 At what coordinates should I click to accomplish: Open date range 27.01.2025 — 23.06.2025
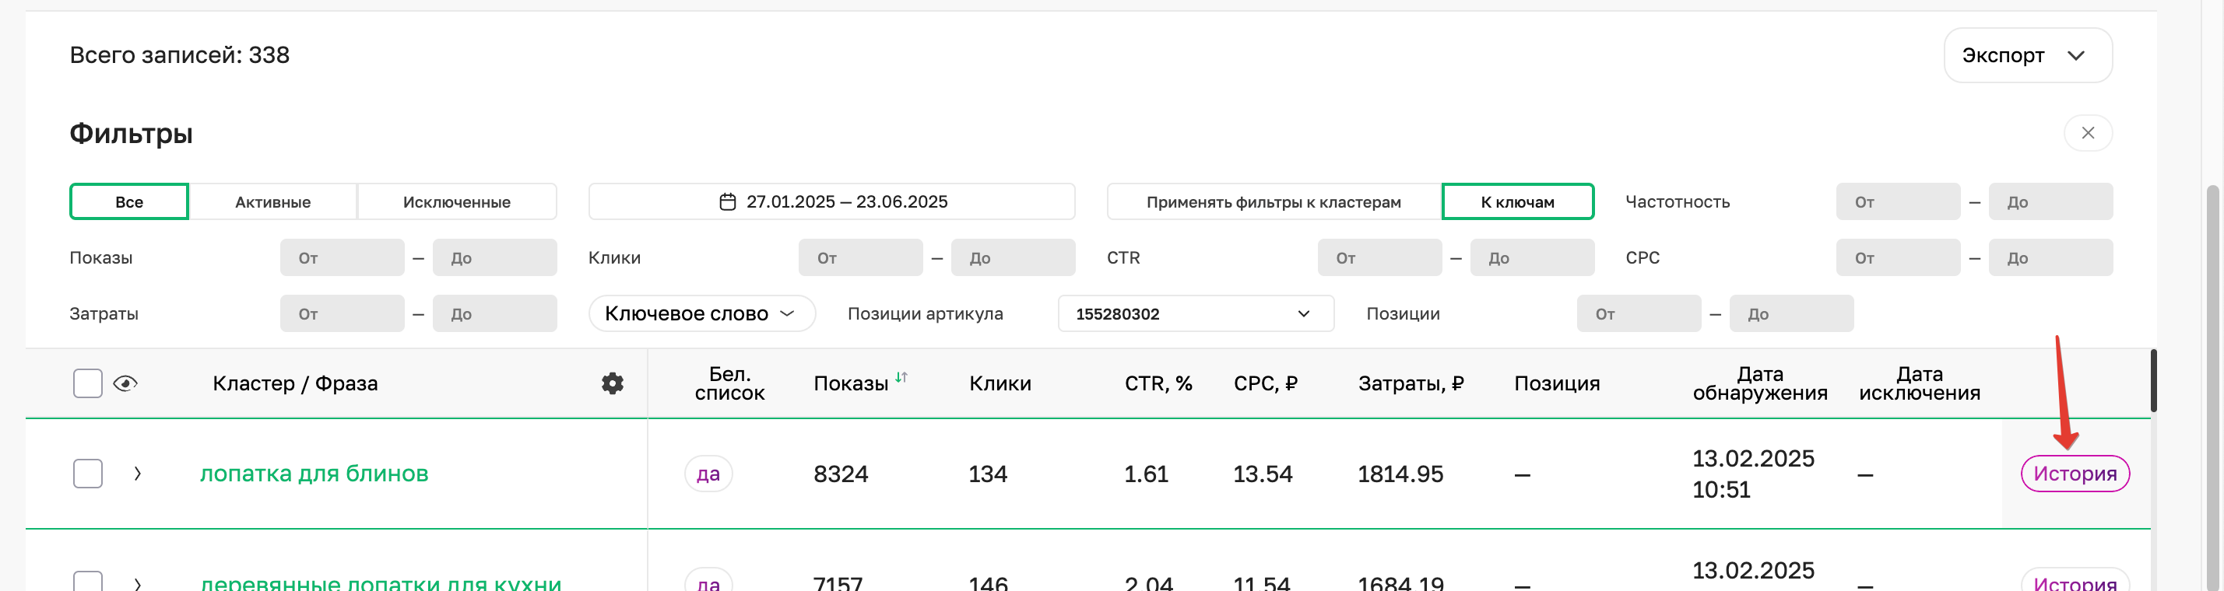[x=832, y=202]
